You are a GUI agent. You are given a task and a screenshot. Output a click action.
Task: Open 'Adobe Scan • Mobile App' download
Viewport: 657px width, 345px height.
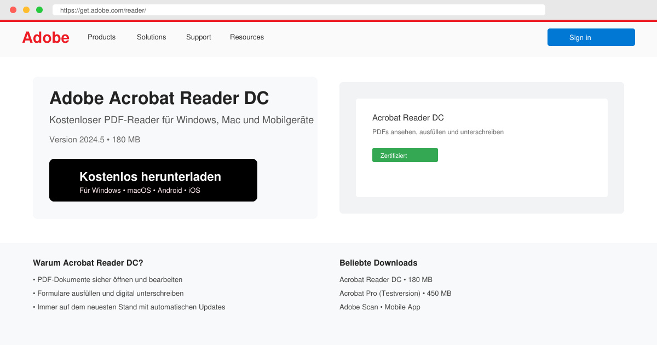(380, 307)
